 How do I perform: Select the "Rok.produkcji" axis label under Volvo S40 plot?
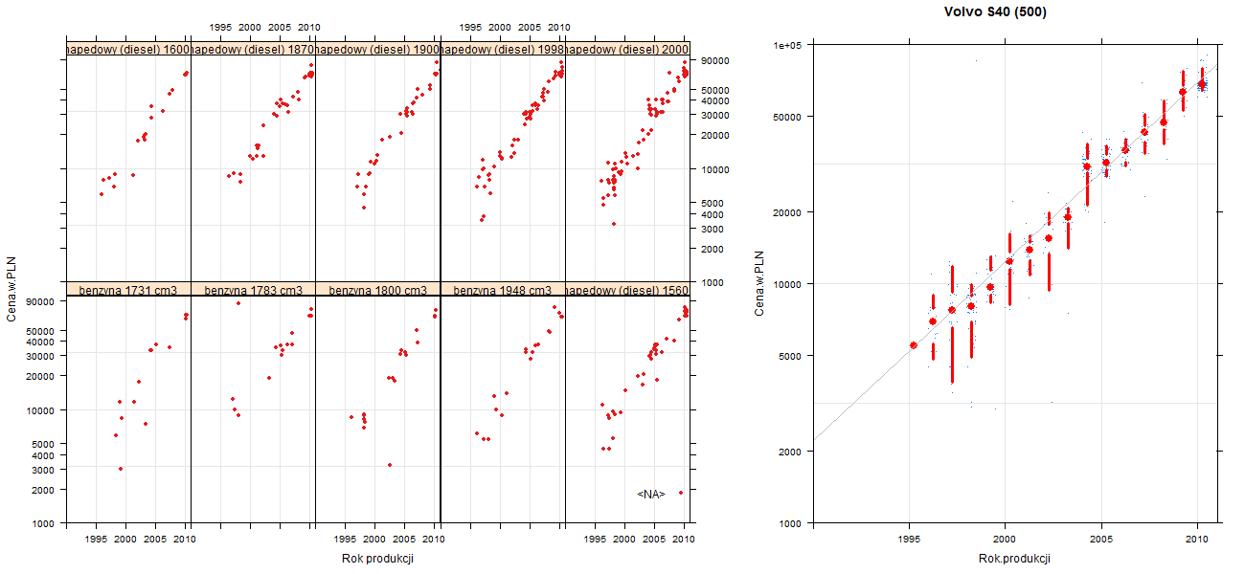click(1014, 559)
